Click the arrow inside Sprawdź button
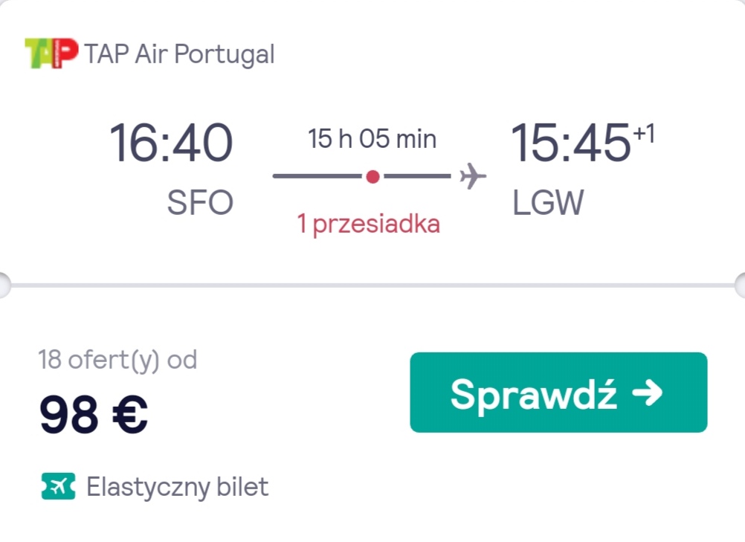Viewport: 745px width, 542px height. (647, 393)
